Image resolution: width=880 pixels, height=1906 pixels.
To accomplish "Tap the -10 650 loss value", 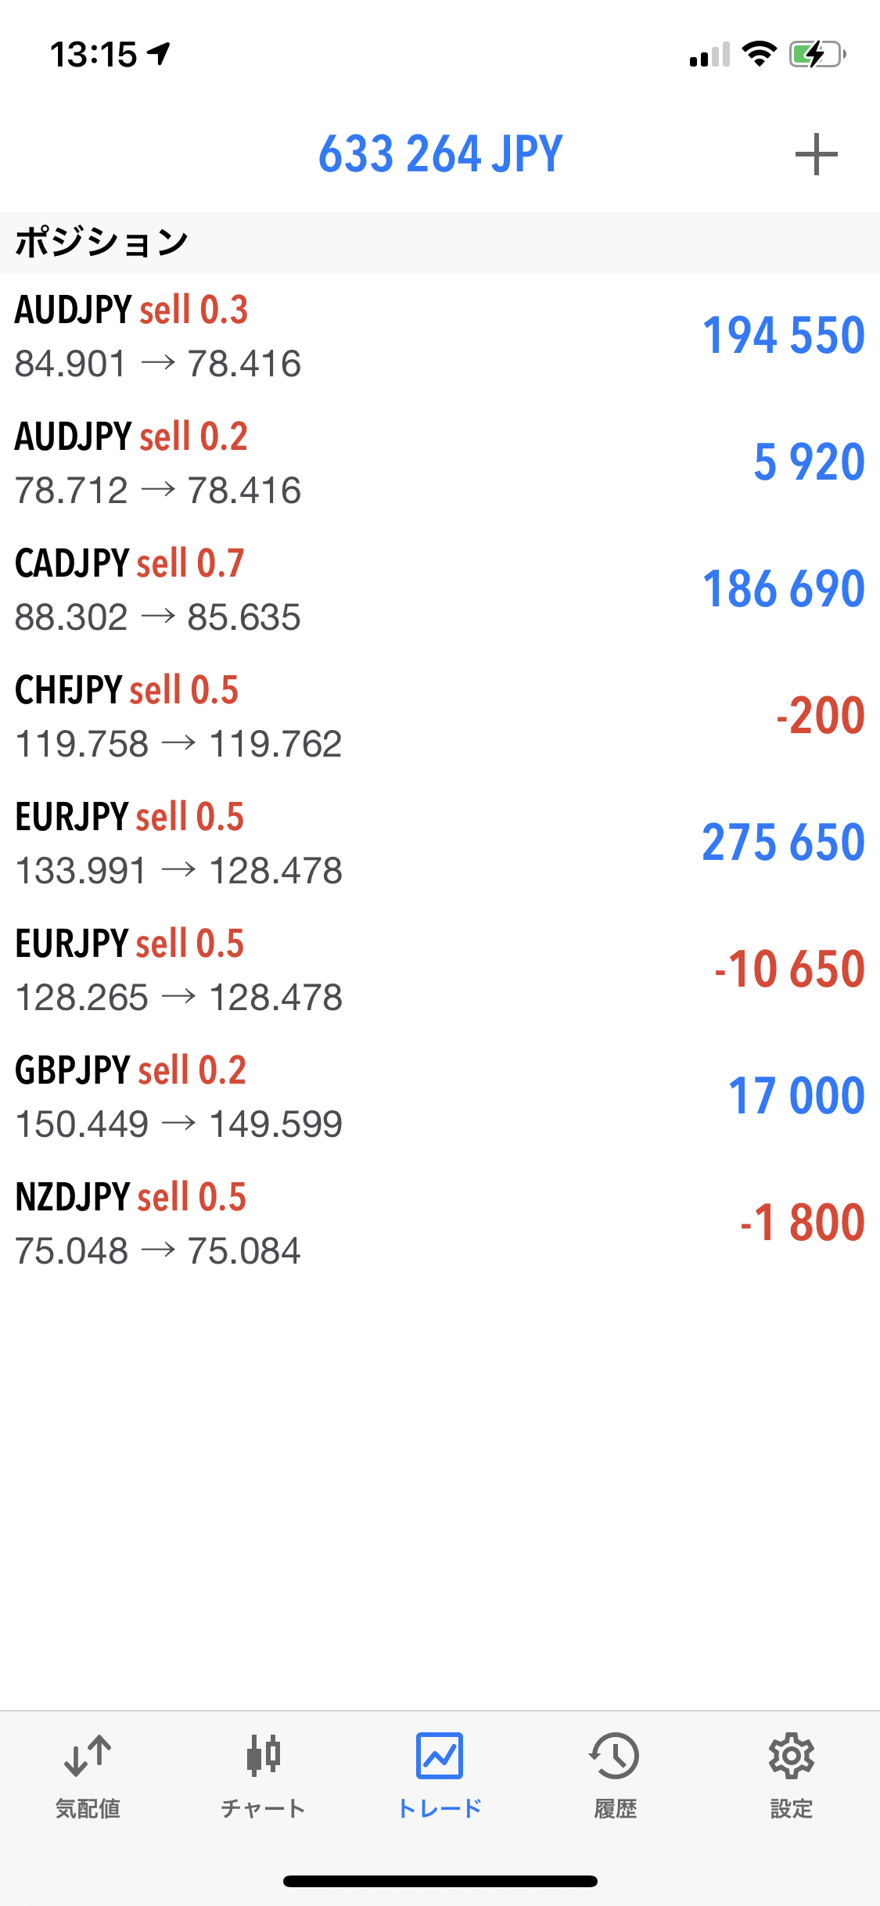I will (x=789, y=969).
